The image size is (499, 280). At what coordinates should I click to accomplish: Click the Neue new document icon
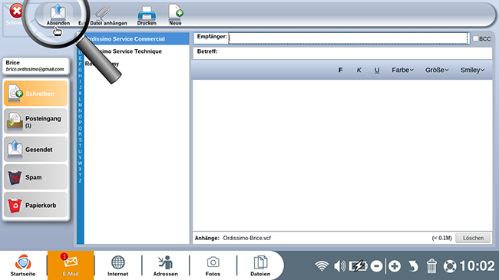point(176,12)
